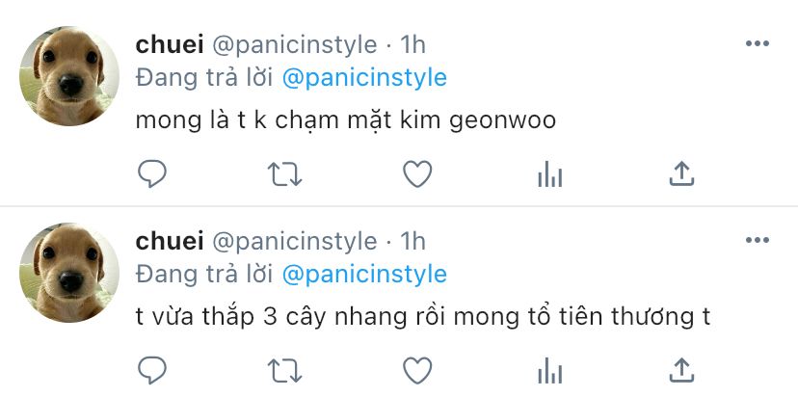The image size is (798, 397).
Task: Open the first tweet via its 1h timestamp
Action: pyautogui.click(x=412, y=44)
